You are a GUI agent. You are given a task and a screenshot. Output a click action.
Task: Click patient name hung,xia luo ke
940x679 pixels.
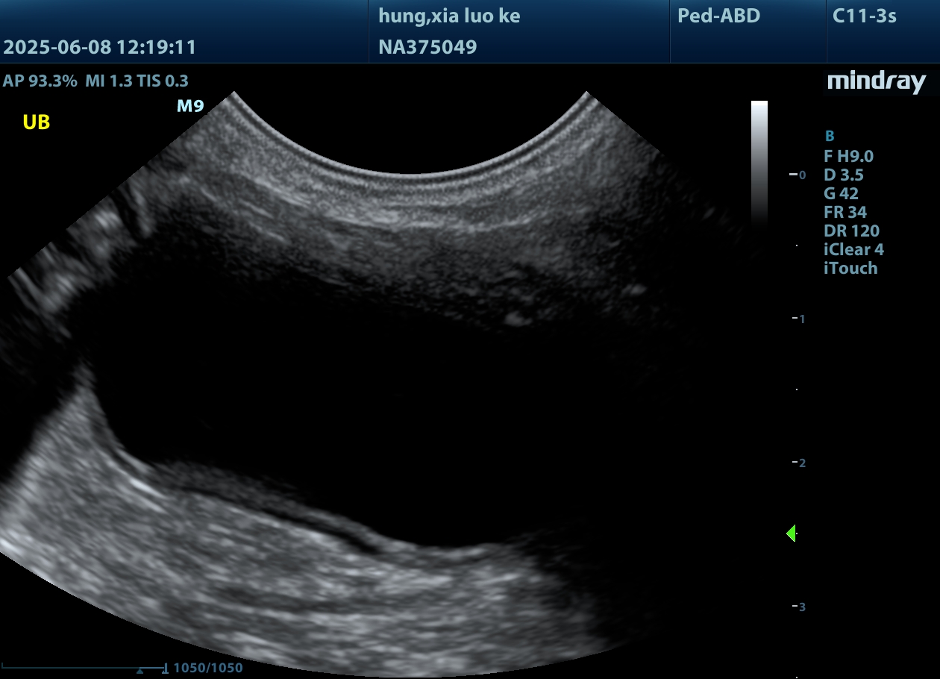(449, 16)
